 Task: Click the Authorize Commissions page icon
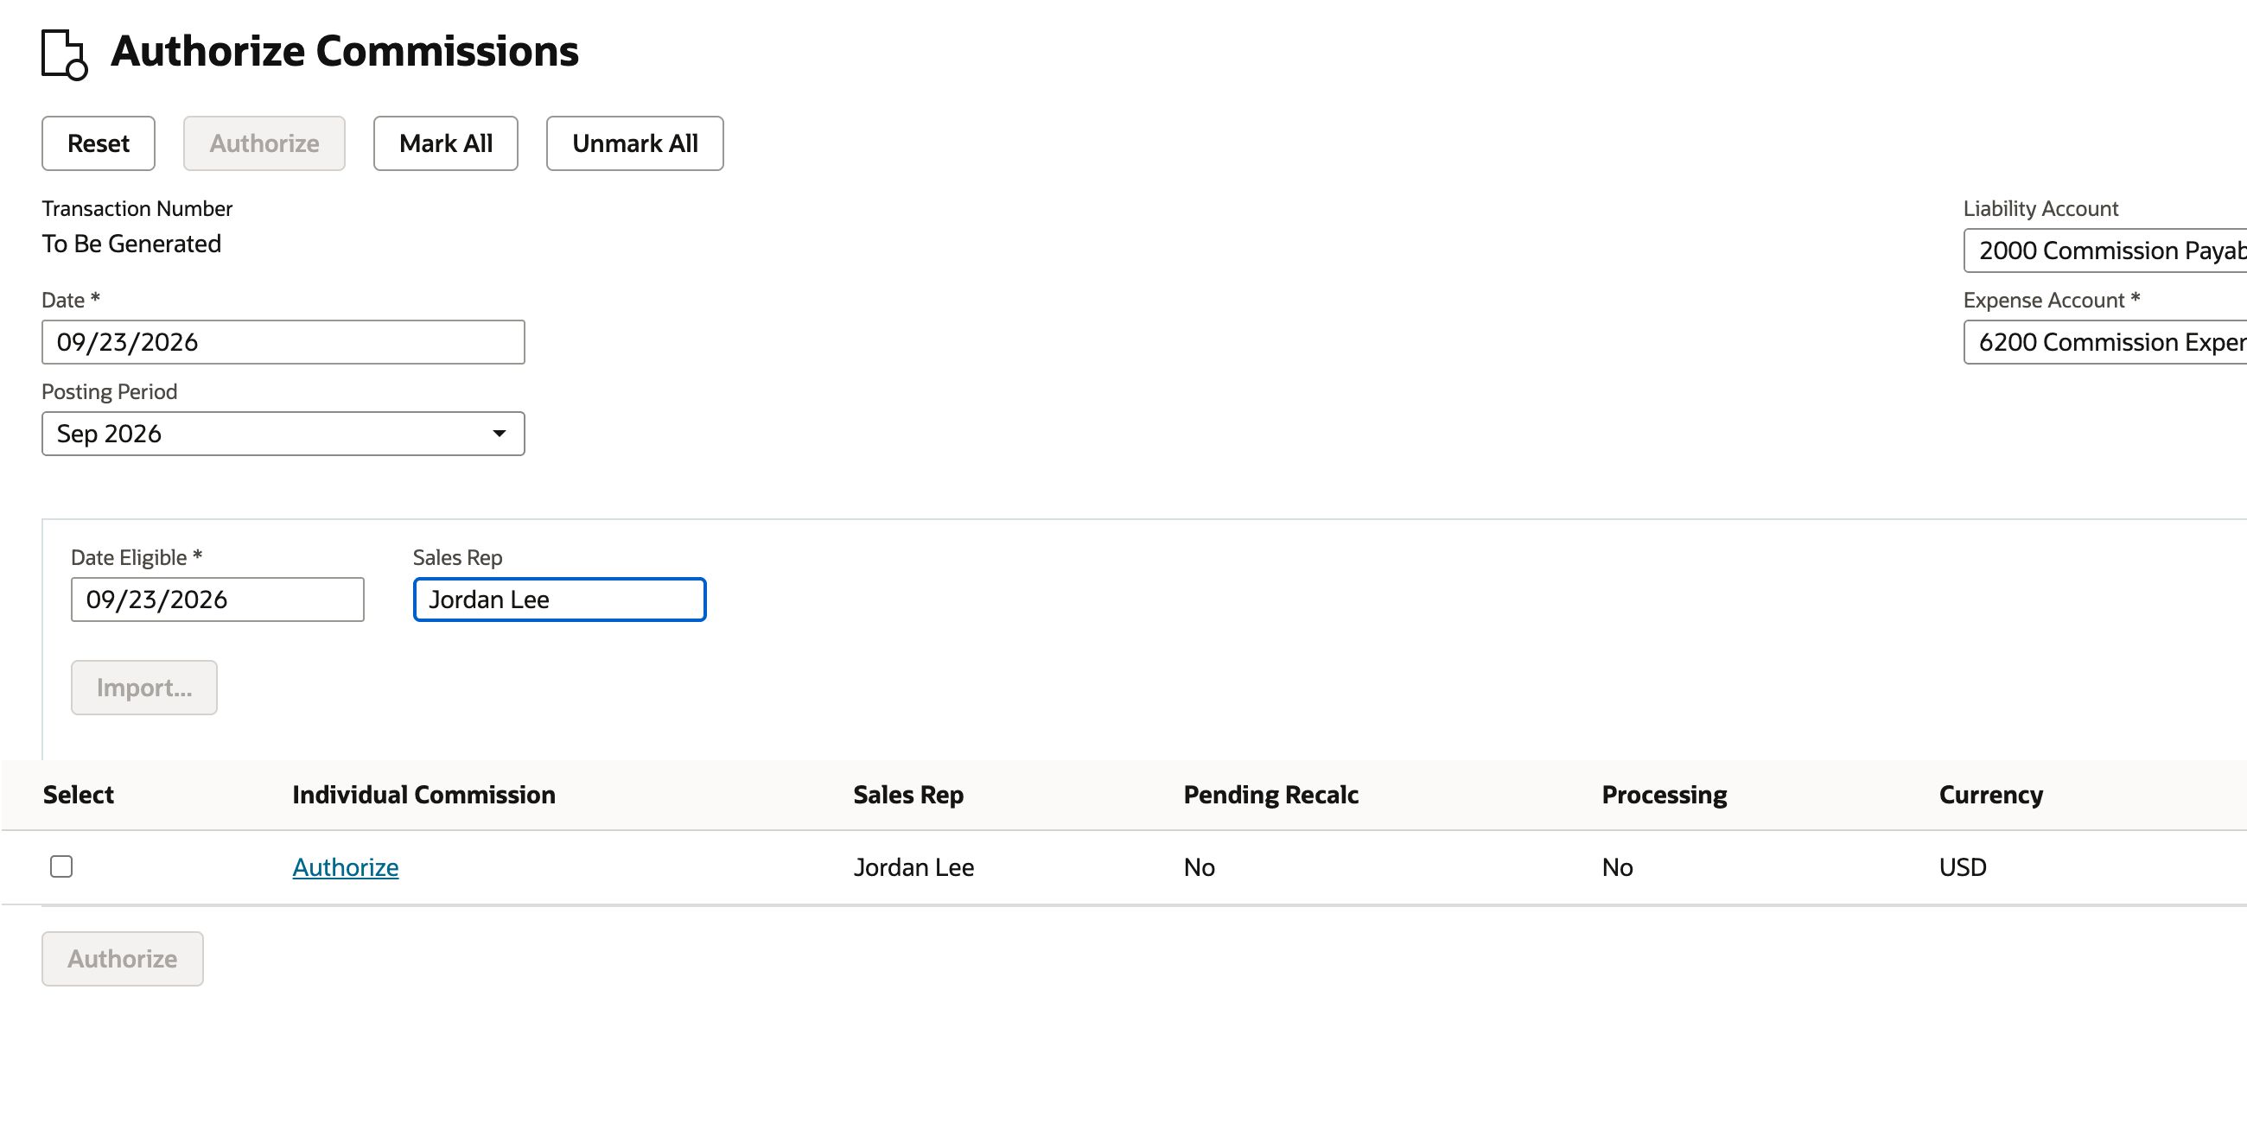point(65,54)
